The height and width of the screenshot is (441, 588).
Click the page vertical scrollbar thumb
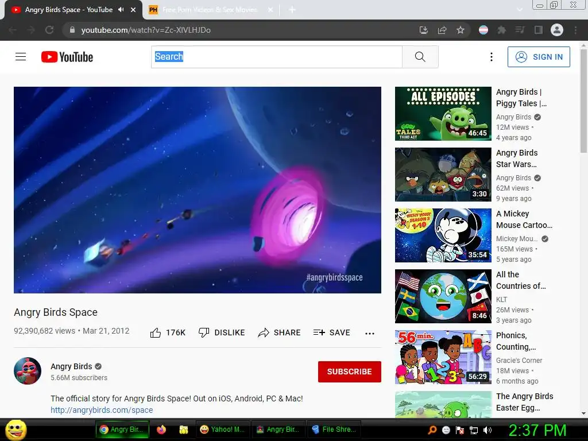pos(583,101)
